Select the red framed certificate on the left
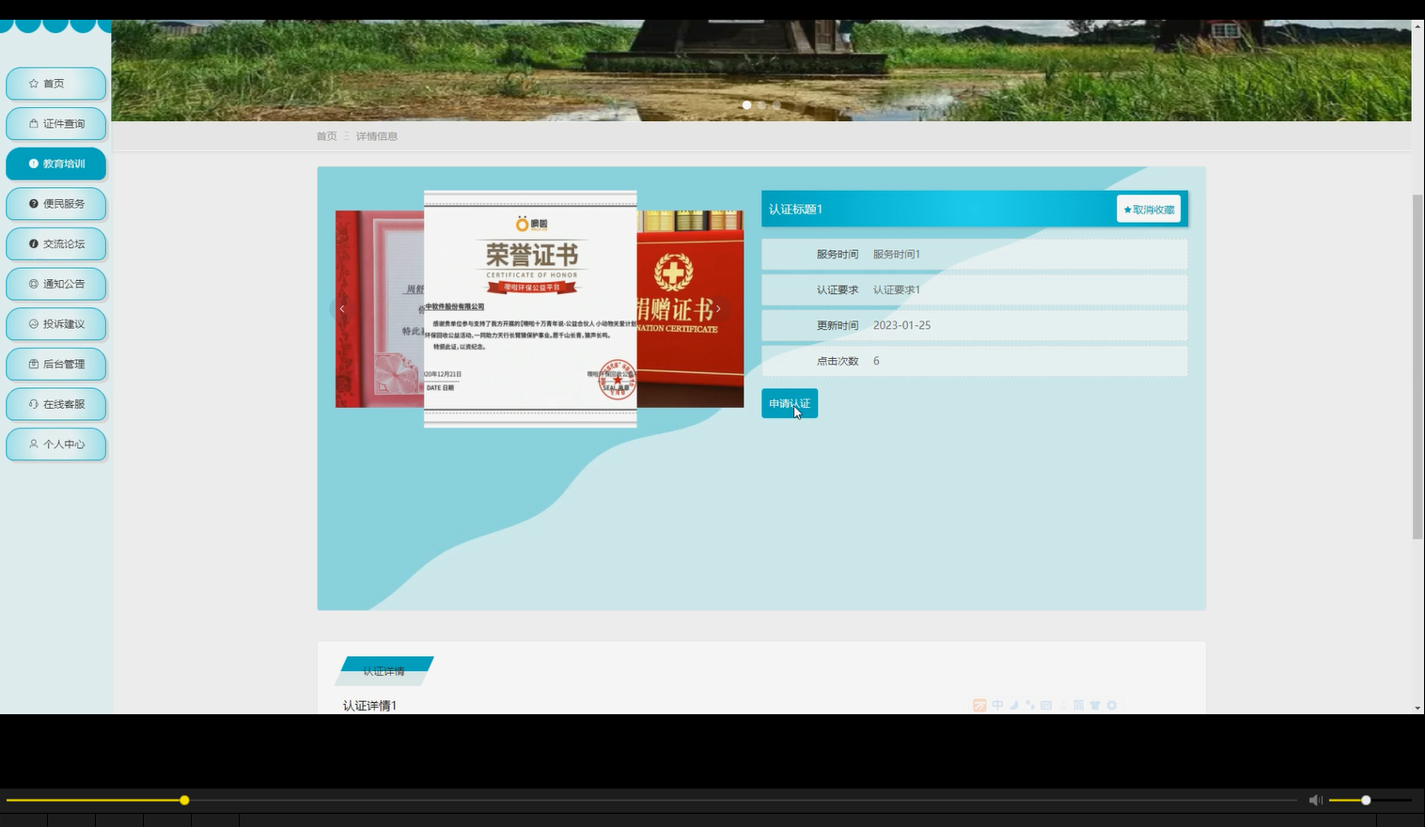The width and height of the screenshot is (1425, 827). pyautogui.click(x=380, y=308)
